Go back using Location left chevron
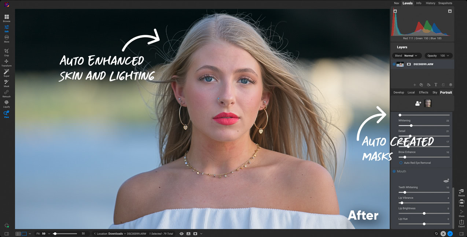The image size is (467, 237). [x=95, y=234]
